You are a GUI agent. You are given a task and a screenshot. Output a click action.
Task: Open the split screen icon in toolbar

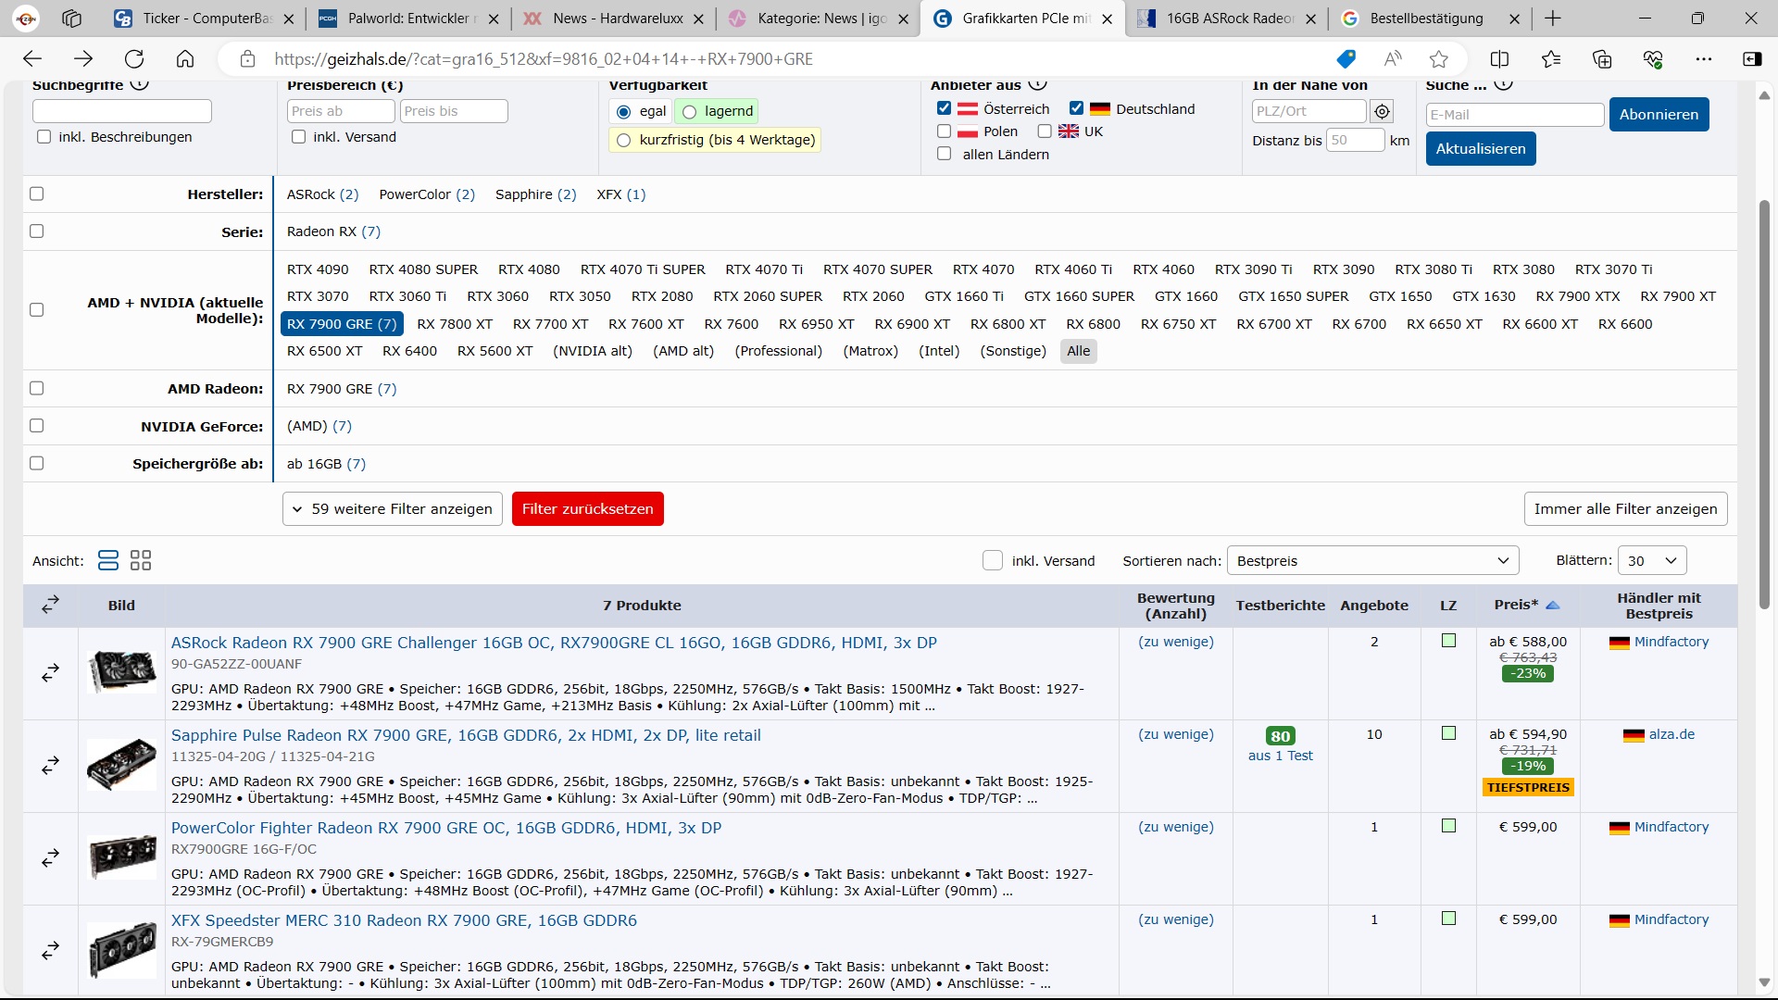point(1499,59)
